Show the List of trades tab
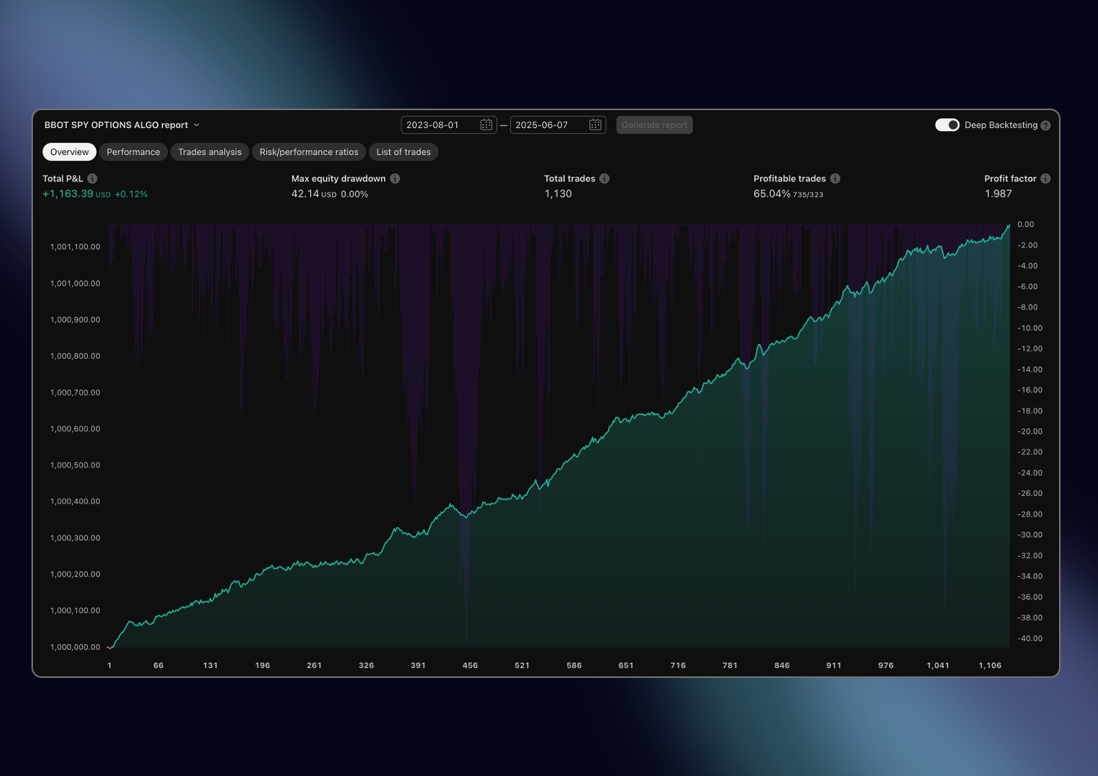The height and width of the screenshot is (776, 1098). 404,152
